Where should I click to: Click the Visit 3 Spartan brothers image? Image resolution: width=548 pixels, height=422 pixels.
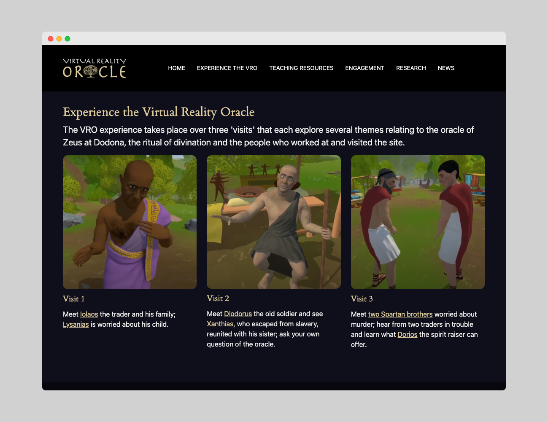click(x=418, y=222)
